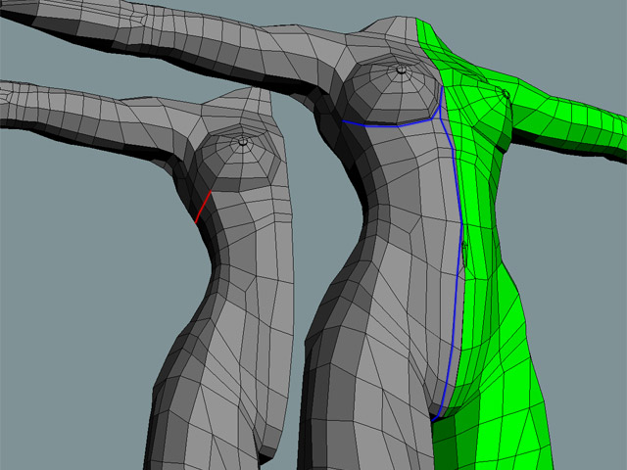Screen dimensions: 627x470
Task: Select the breast center pole vertex on left model
Action: coord(241,142)
